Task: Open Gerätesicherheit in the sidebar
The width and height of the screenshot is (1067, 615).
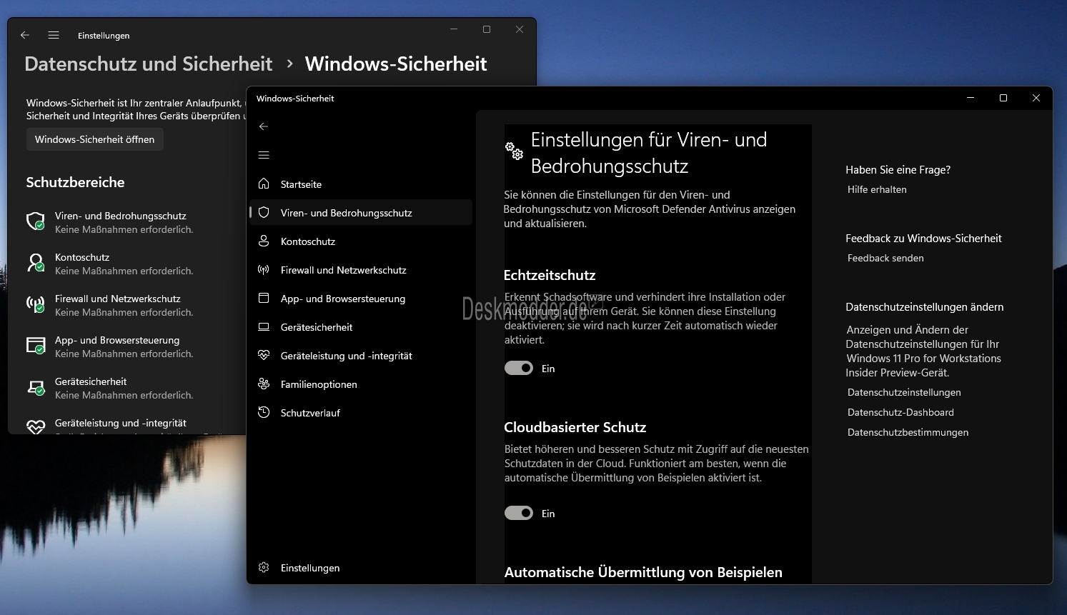Action: tap(361, 327)
